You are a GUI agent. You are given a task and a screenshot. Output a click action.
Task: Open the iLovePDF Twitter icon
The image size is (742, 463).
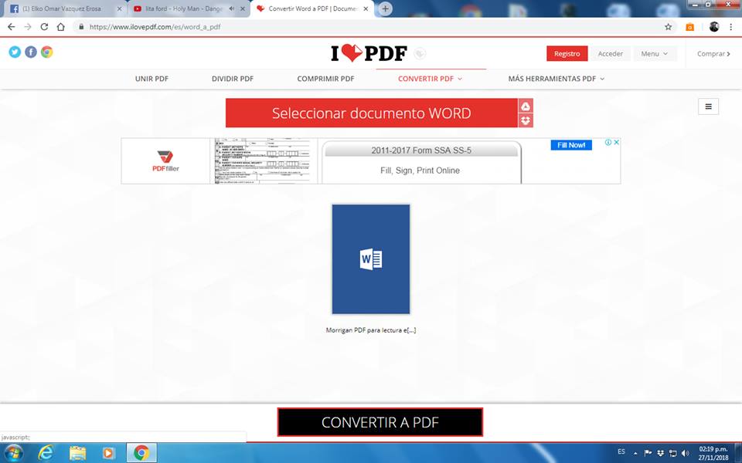click(x=15, y=52)
